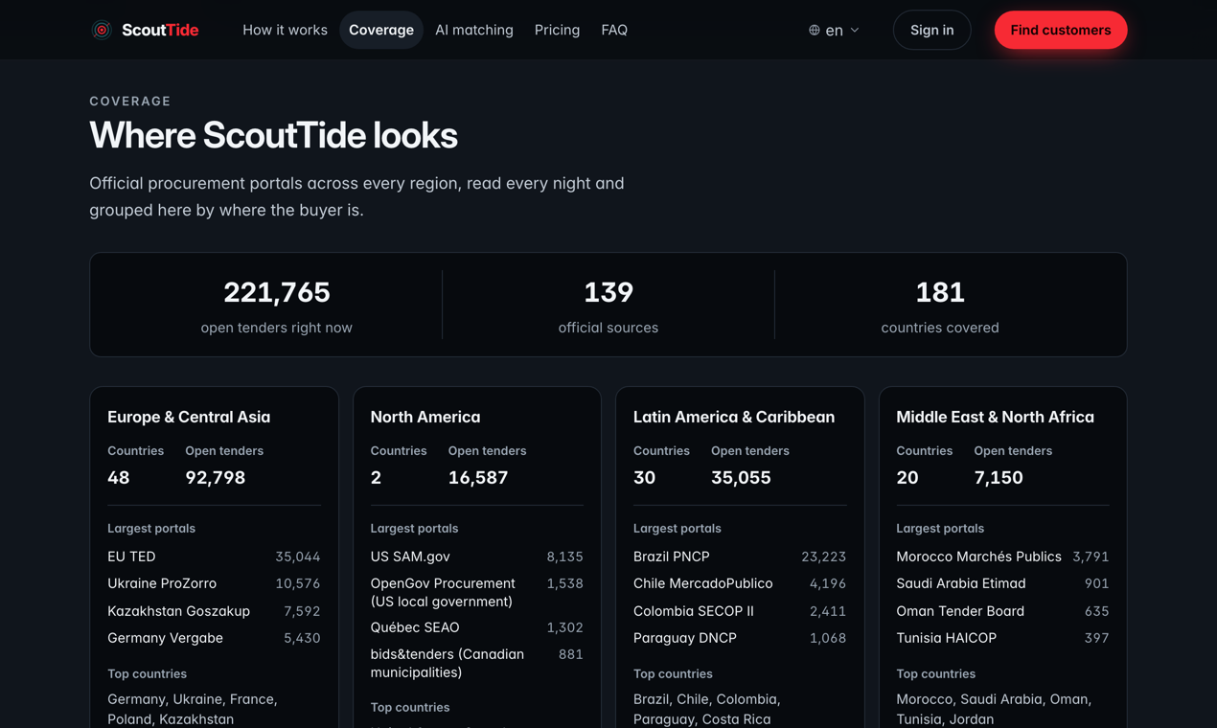Screen dimensions: 1217x728
Task: Click the ScoutTide brand name
Action: tap(160, 30)
